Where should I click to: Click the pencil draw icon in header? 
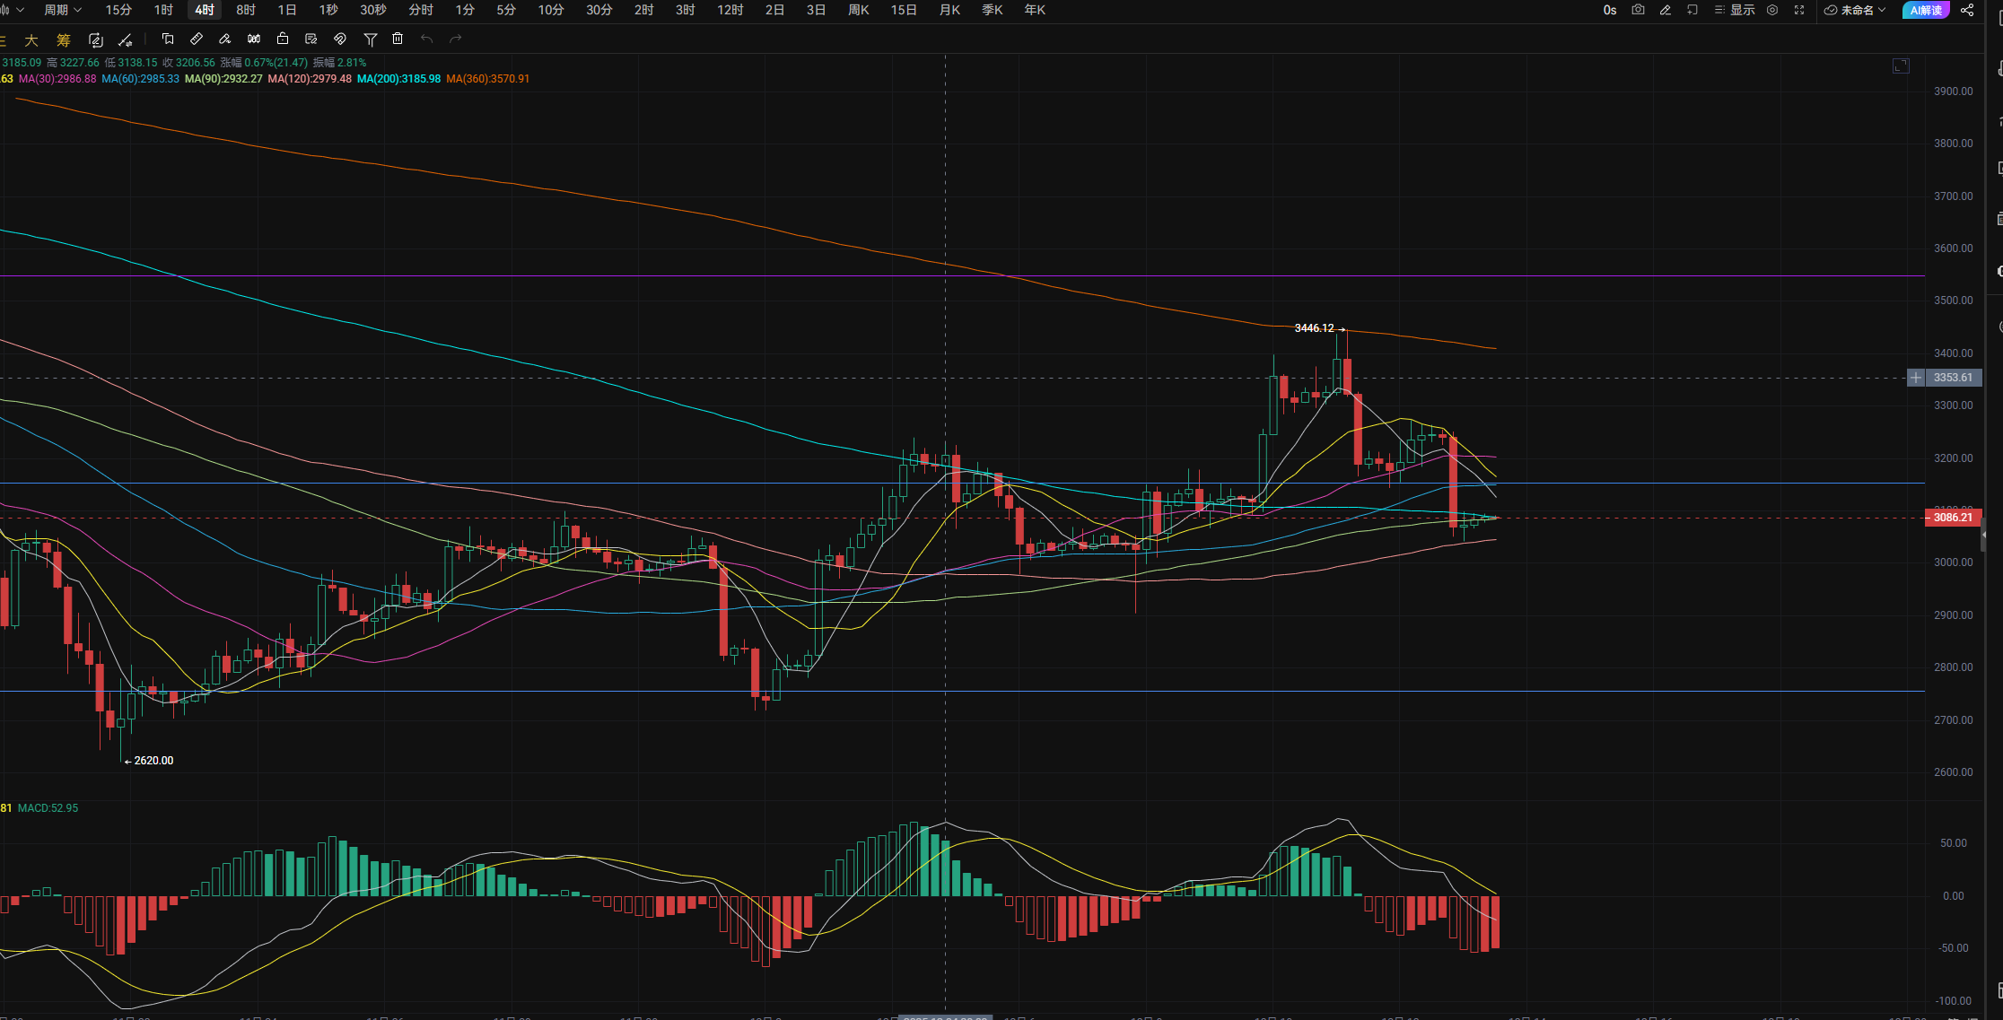(x=1666, y=10)
